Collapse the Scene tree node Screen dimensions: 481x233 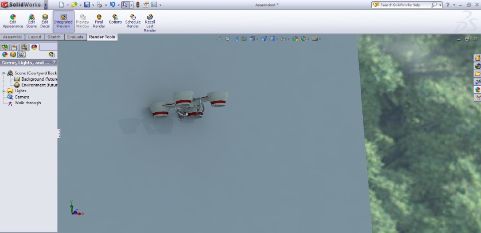point(4,73)
